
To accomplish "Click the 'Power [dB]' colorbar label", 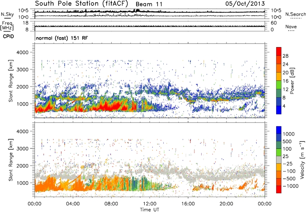I will coord(292,81).
